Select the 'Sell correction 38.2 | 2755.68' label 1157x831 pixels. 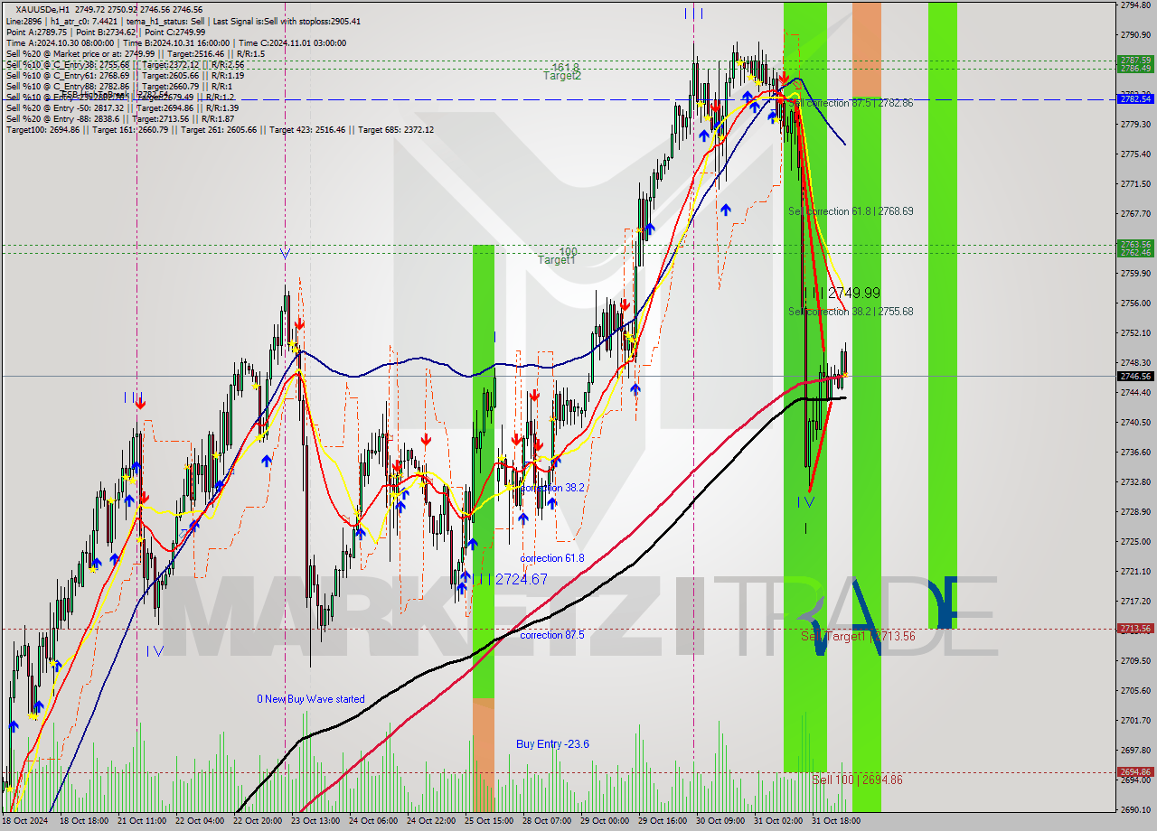pyautogui.click(x=851, y=312)
